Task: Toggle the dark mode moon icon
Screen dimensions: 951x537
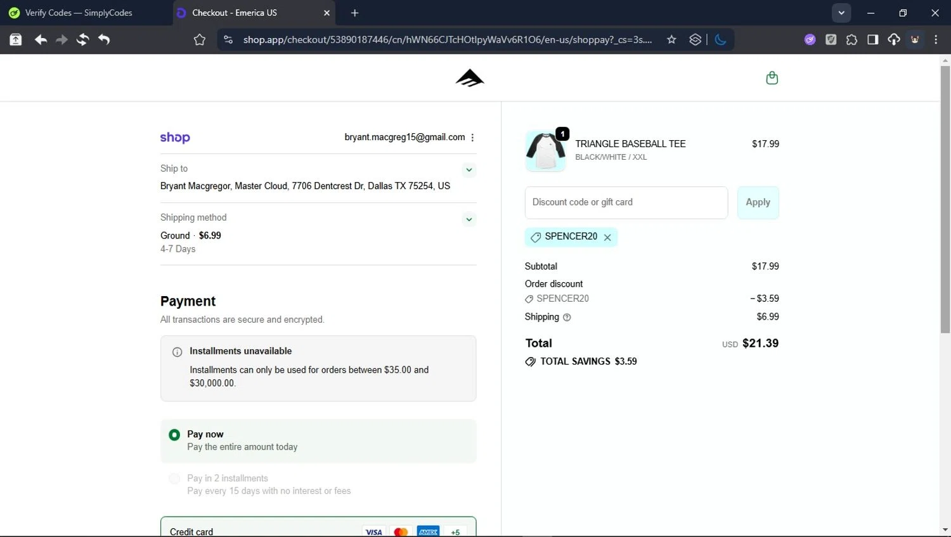Action: pyautogui.click(x=720, y=39)
